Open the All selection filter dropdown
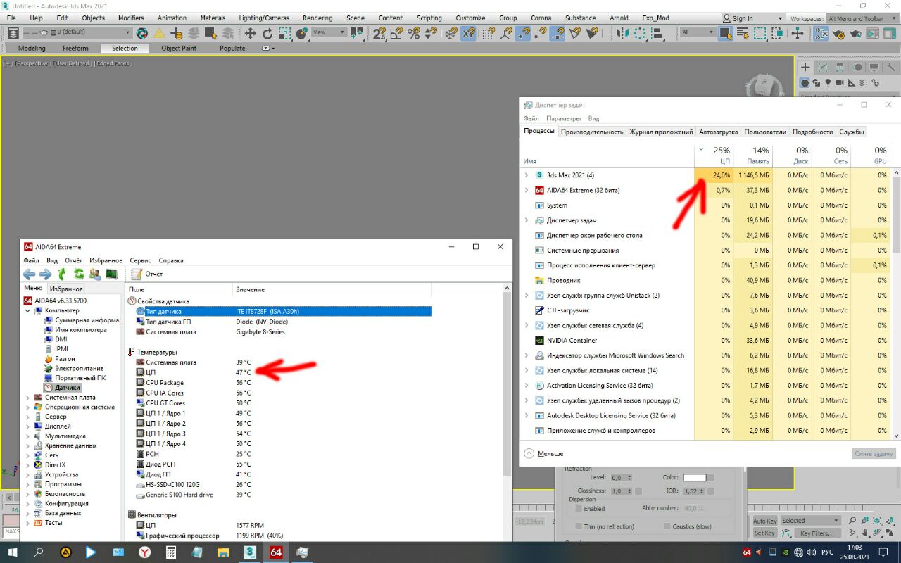Screen dimensions: 901x563 (697, 32)
